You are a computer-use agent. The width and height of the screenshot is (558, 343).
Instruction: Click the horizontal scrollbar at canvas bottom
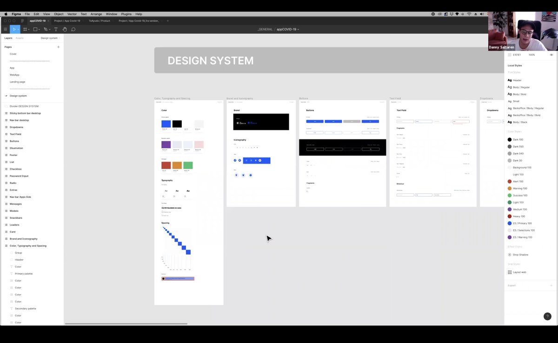pyautogui.click(x=126, y=323)
